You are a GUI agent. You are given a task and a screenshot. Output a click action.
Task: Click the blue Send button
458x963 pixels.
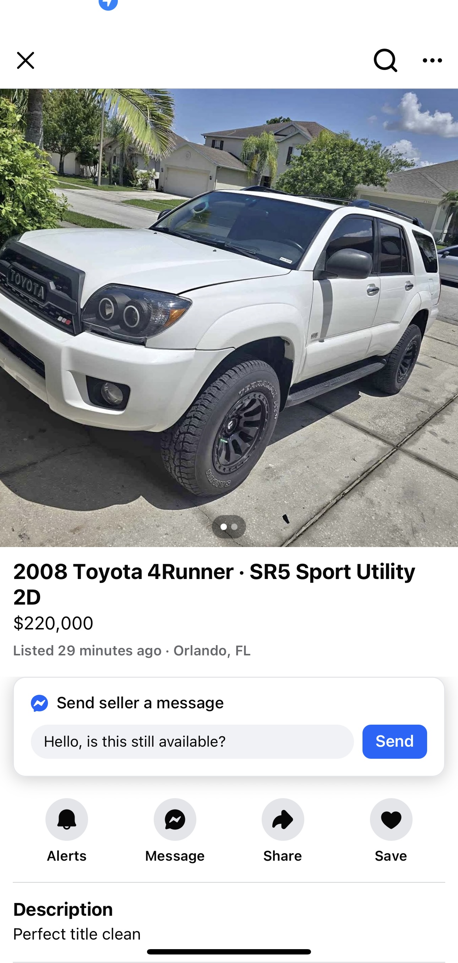tap(394, 741)
